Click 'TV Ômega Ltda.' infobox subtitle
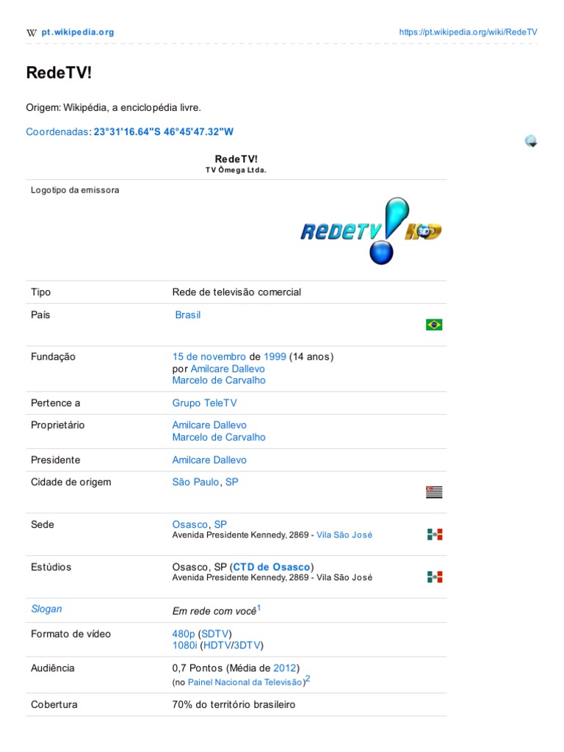The height and width of the screenshot is (752, 564). tap(236, 170)
